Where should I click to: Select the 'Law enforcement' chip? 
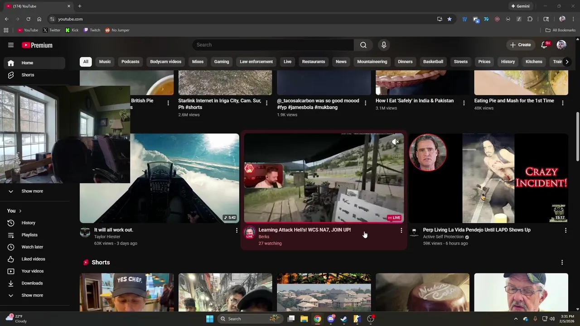256,62
